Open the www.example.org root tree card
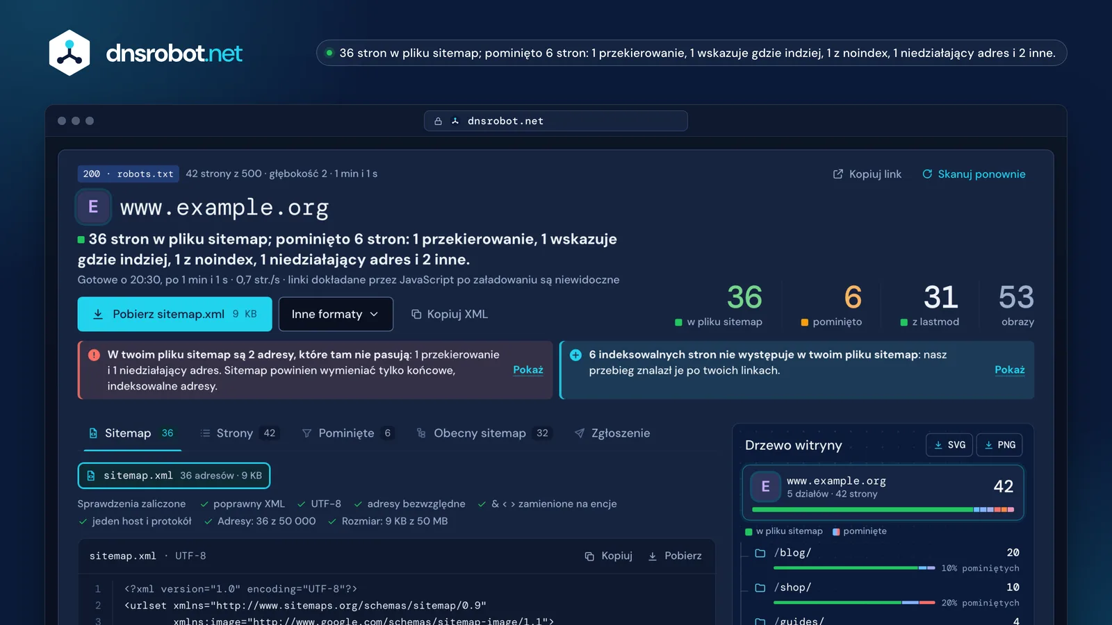This screenshot has width=1112, height=625. tap(883, 492)
